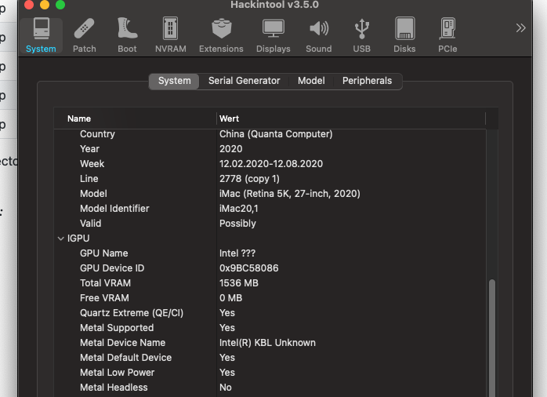Open the NVRAM toolbar icon

(x=170, y=35)
